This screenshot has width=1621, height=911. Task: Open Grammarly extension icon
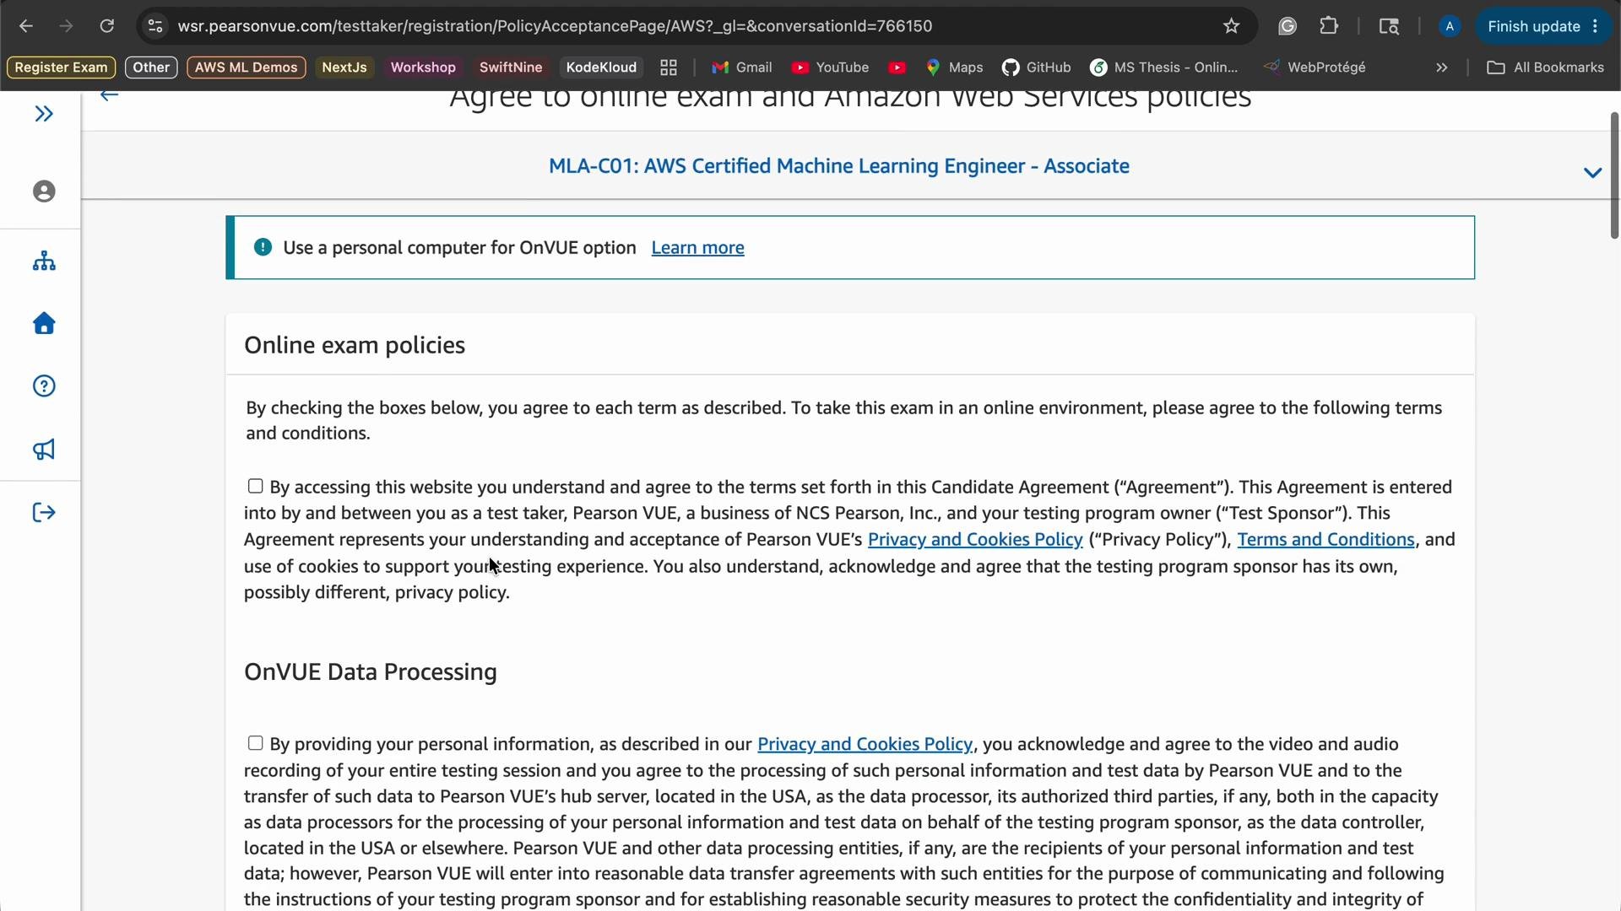point(1287,26)
